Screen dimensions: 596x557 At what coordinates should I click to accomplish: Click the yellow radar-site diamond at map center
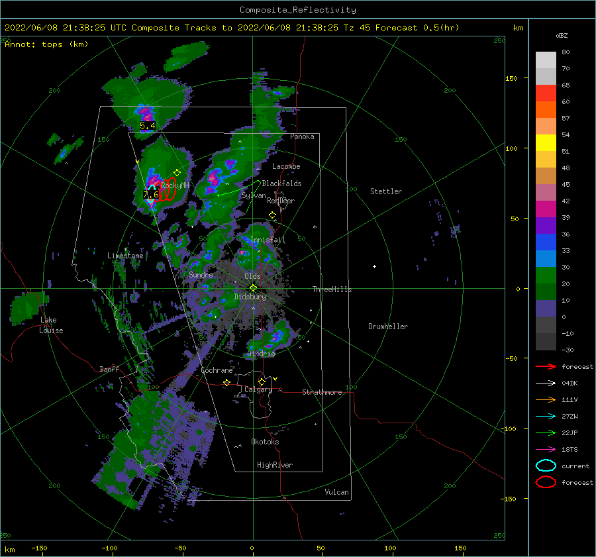point(253,288)
